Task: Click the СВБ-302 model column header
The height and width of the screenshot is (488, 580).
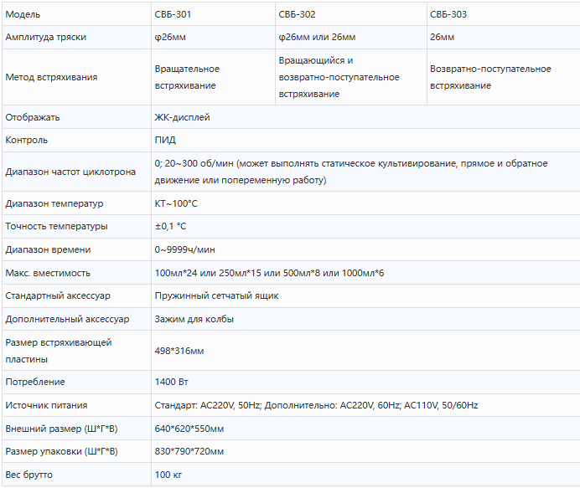Action: tap(296, 14)
